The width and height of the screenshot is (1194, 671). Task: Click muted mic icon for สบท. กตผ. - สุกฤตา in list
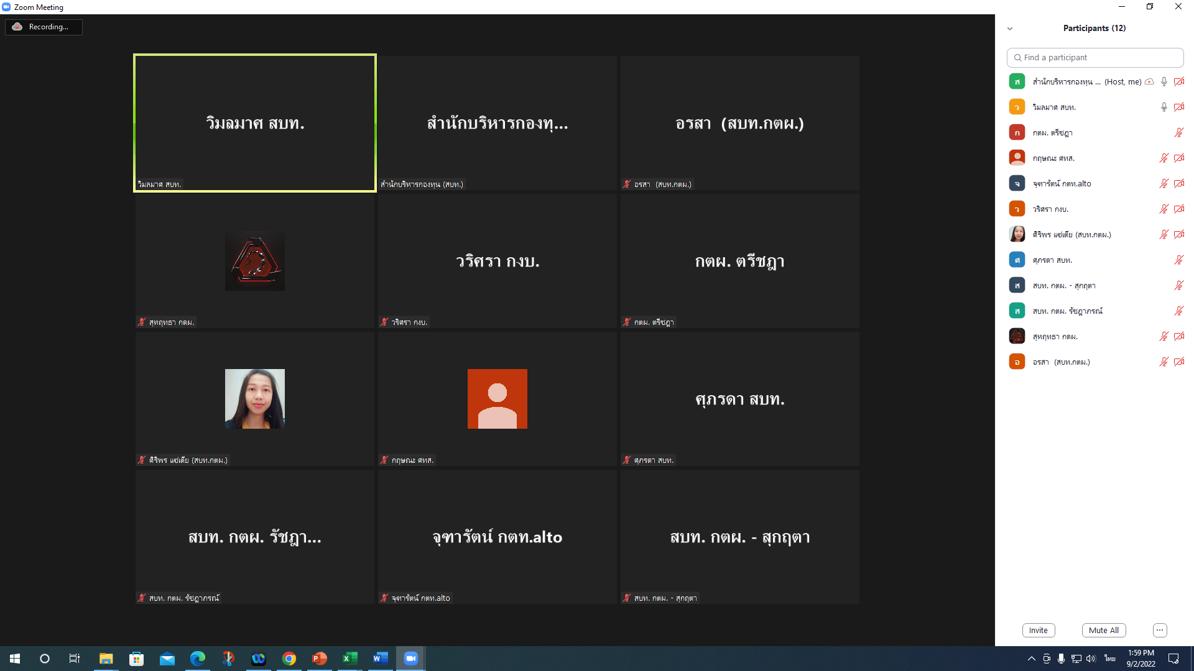[x=1178, y=285]
